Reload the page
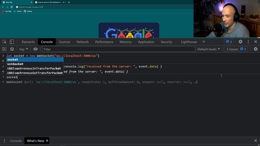The width and height of the screenshot is (260, 146). (x=12, y=7)
